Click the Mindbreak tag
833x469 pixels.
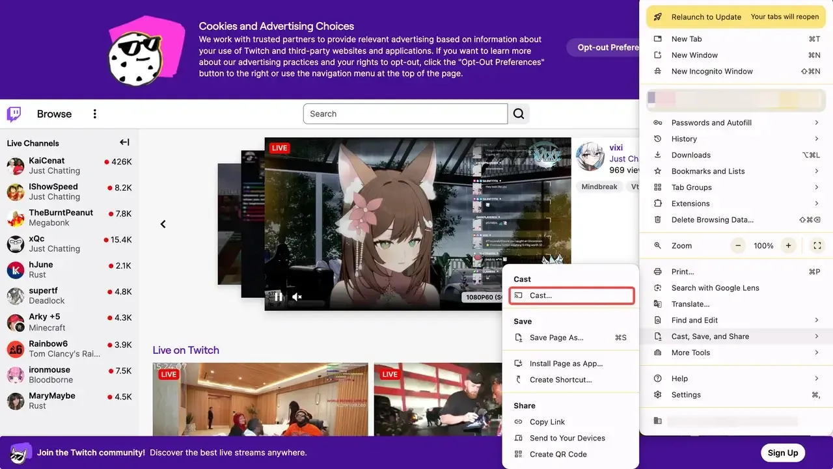(x=599, y=187)
